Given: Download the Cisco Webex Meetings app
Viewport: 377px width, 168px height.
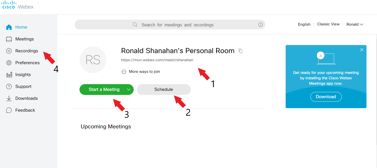Looking at the screenshot, I should coord(326,97).
